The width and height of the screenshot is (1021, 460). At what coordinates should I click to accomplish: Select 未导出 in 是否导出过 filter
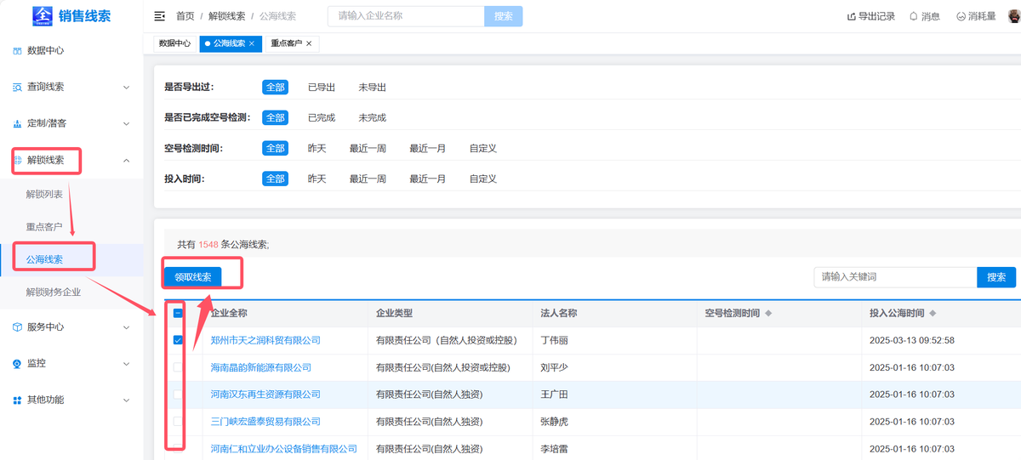pyautogui.click(x=373, y=88)
